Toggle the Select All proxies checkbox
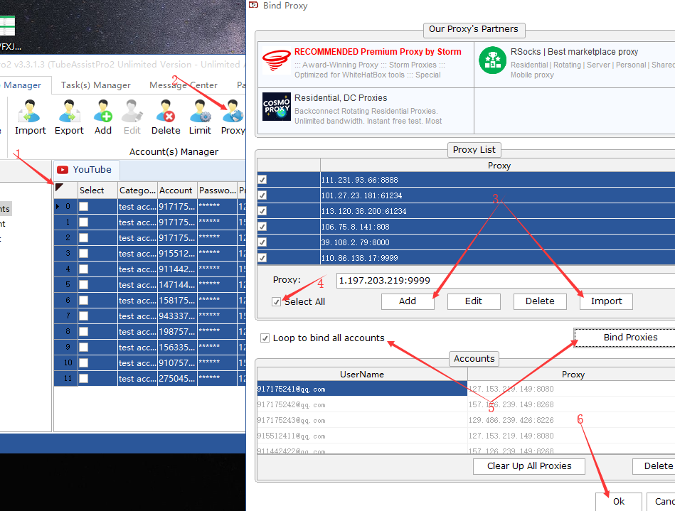Viewport: 675px width, 511px height. pyautogui.click(x=277, y=302)
